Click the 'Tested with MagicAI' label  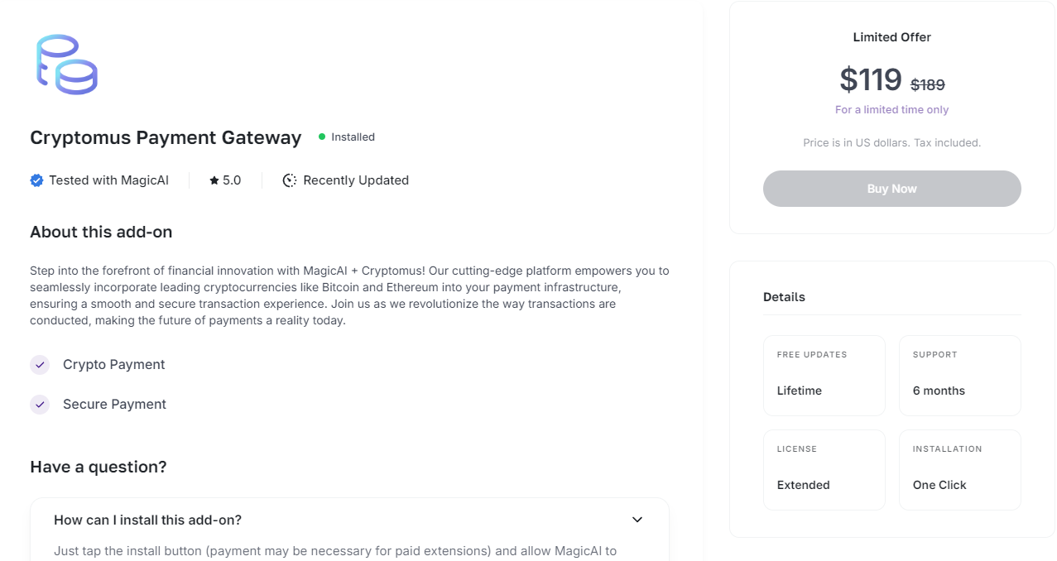coord(108,180)
